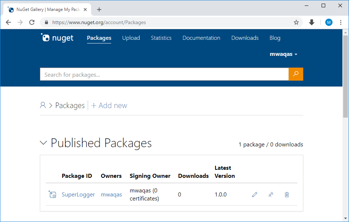
Task: Click the user icon in the breadcrumb
Action: tap(43, 105)
